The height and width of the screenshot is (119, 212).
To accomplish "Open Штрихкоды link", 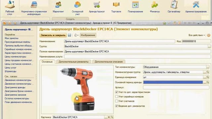I will click(10, 71).
